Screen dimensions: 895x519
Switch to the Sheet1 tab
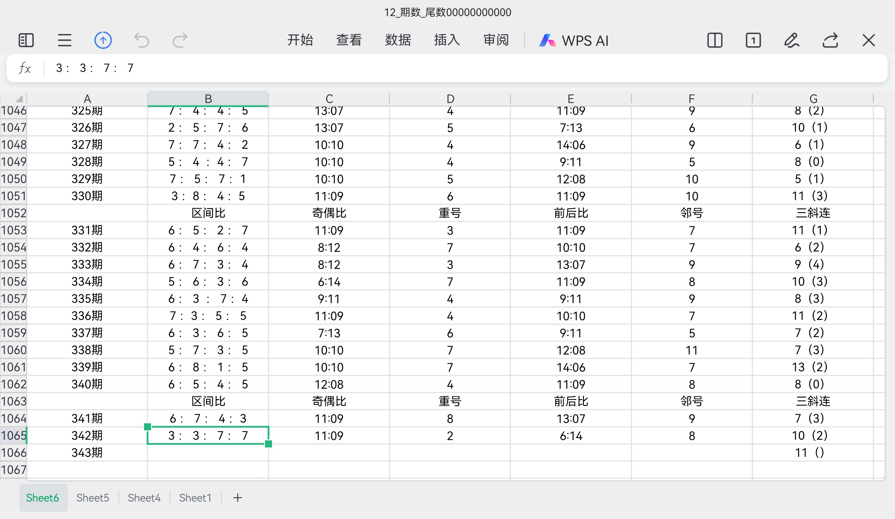pos(195,498)
